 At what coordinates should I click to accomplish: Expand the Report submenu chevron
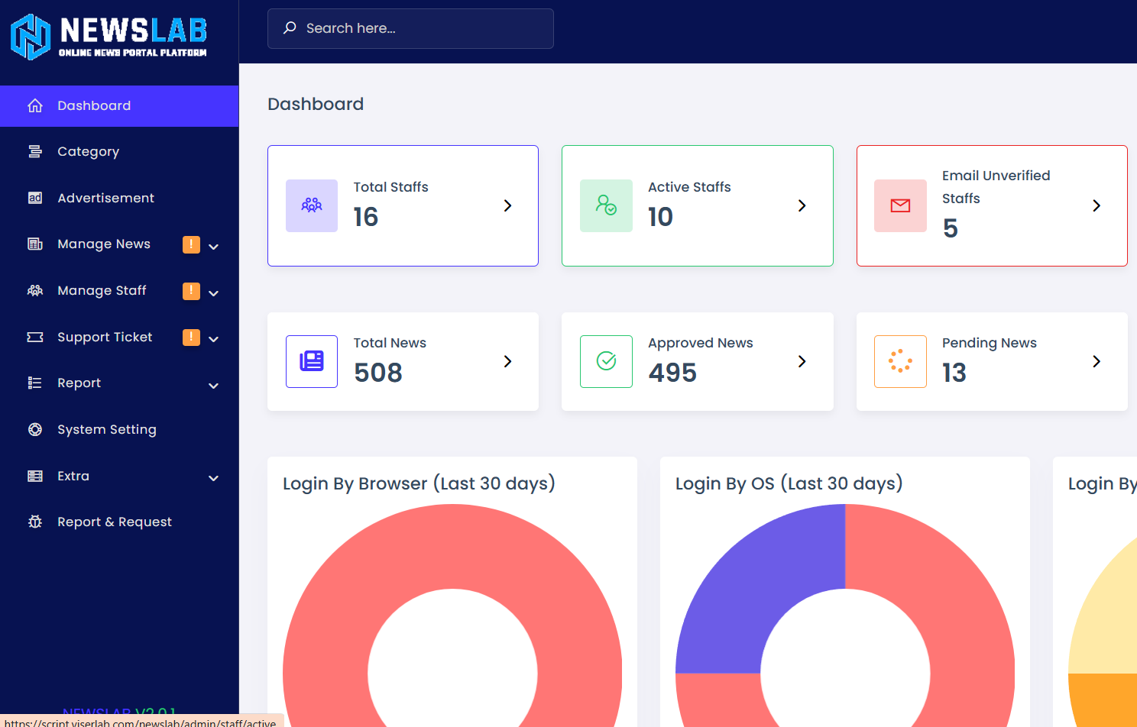214,386
